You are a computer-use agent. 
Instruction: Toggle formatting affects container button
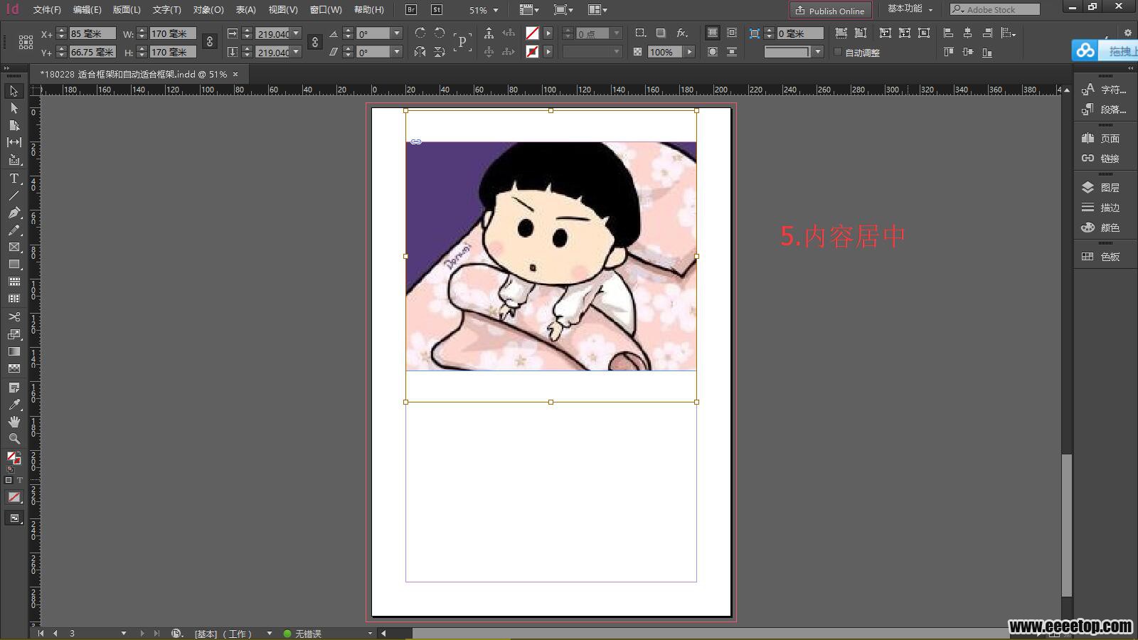[x=9, y=480]
